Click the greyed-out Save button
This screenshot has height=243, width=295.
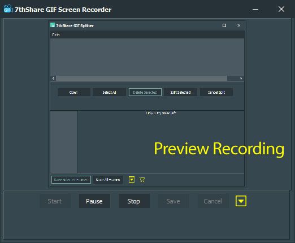coord(173,201)
